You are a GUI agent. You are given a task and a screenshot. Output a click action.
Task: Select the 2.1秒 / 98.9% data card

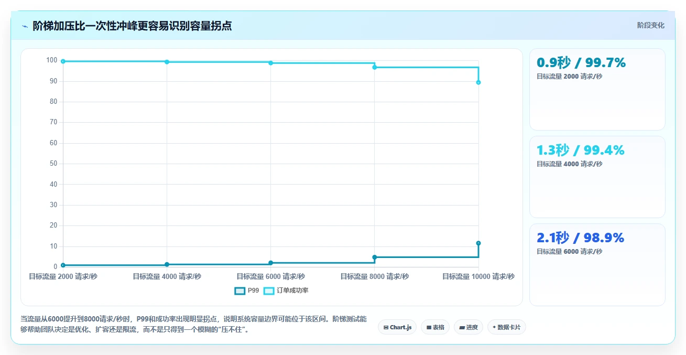point(597,264)
